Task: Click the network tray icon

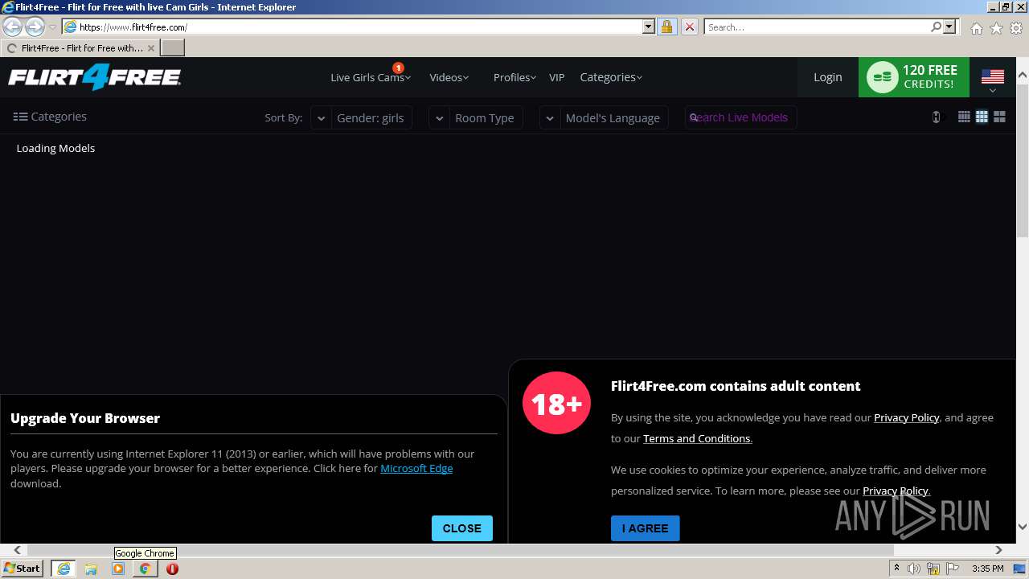Action: (x=933, y=569)
